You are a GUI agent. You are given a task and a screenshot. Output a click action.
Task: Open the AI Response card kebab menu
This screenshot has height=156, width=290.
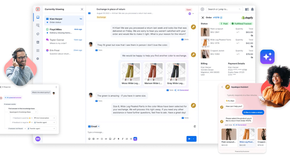[56, 87]
